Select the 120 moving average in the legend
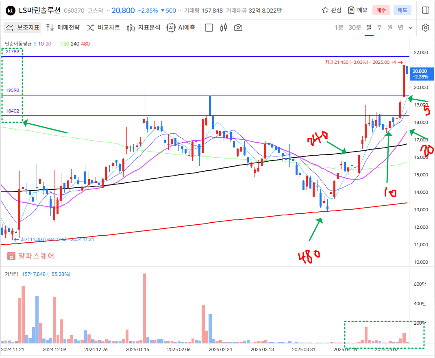The height and width of the screenshot is (358, 435). [x=65, y=43]
